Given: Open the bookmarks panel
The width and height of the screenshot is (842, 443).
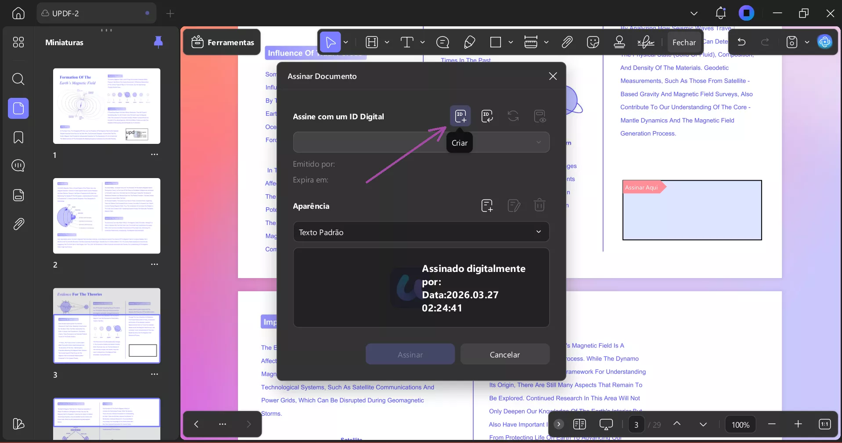Looking at the screenshot, I should click(18, 137).
